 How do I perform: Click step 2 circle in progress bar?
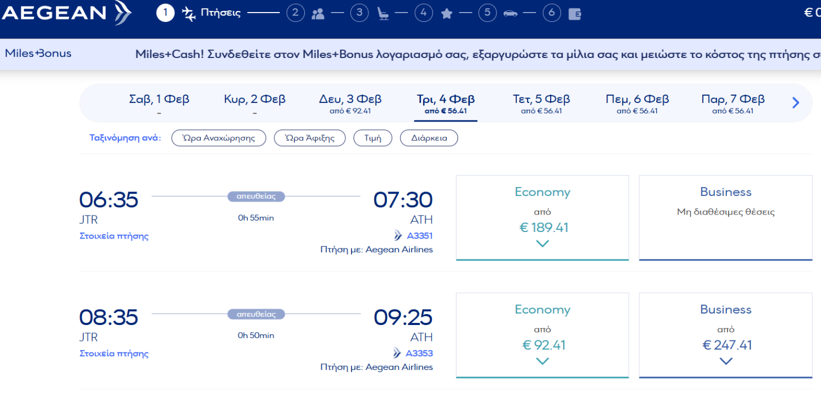(296, 13)
